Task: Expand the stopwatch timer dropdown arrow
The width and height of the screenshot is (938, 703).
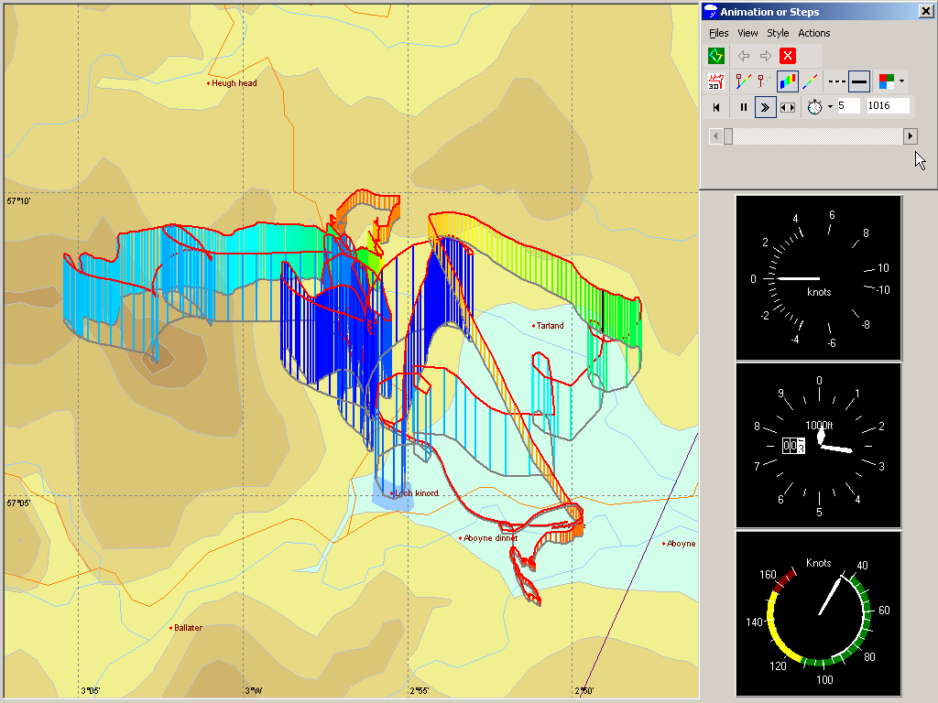Action: (830, 107)
